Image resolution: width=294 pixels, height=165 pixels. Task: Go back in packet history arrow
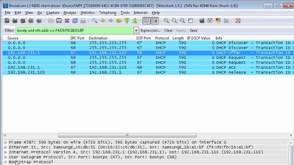tap(103, 21)
